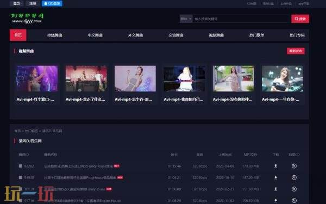Open the Avi-mp4-没有你陪伴... video thumbnail
Viewport: 326px width, 204px height.
point(233,78)
